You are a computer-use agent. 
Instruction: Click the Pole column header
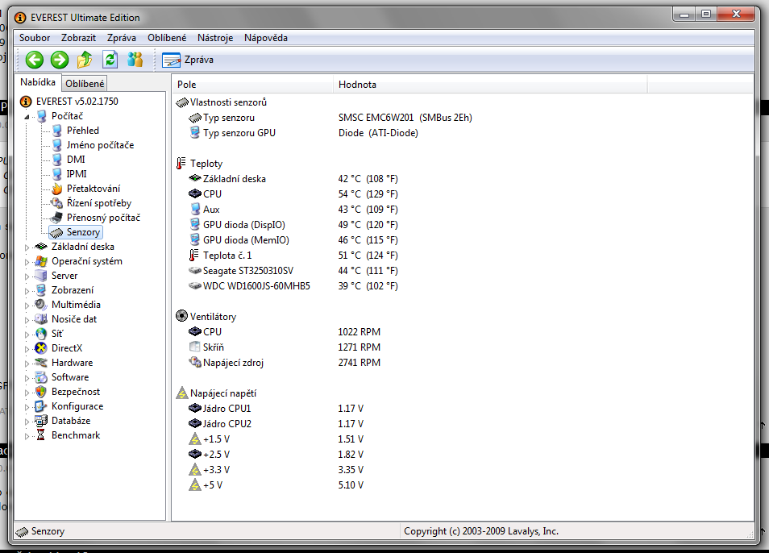pyautogui.click(x=252, y=85)
